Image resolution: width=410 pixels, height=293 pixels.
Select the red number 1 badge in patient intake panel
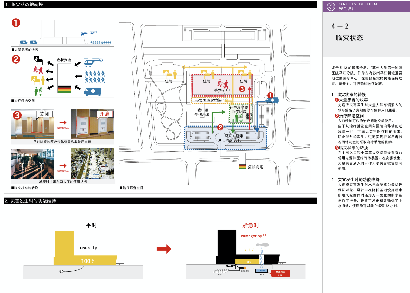coord(16,23)
